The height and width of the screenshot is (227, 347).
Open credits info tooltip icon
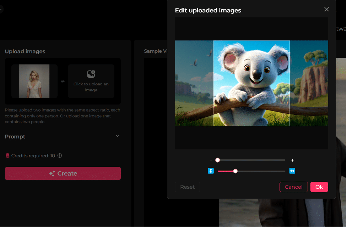[59, 155]
